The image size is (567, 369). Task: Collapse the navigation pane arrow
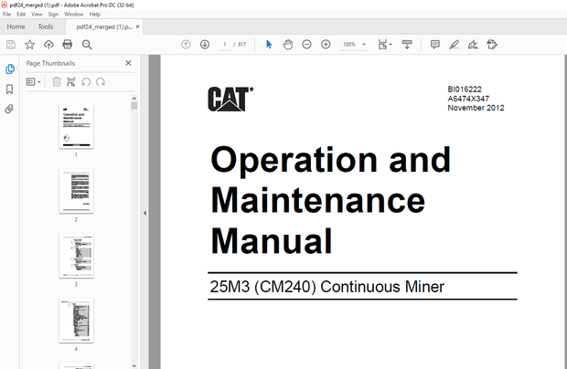tap(144, 213)
